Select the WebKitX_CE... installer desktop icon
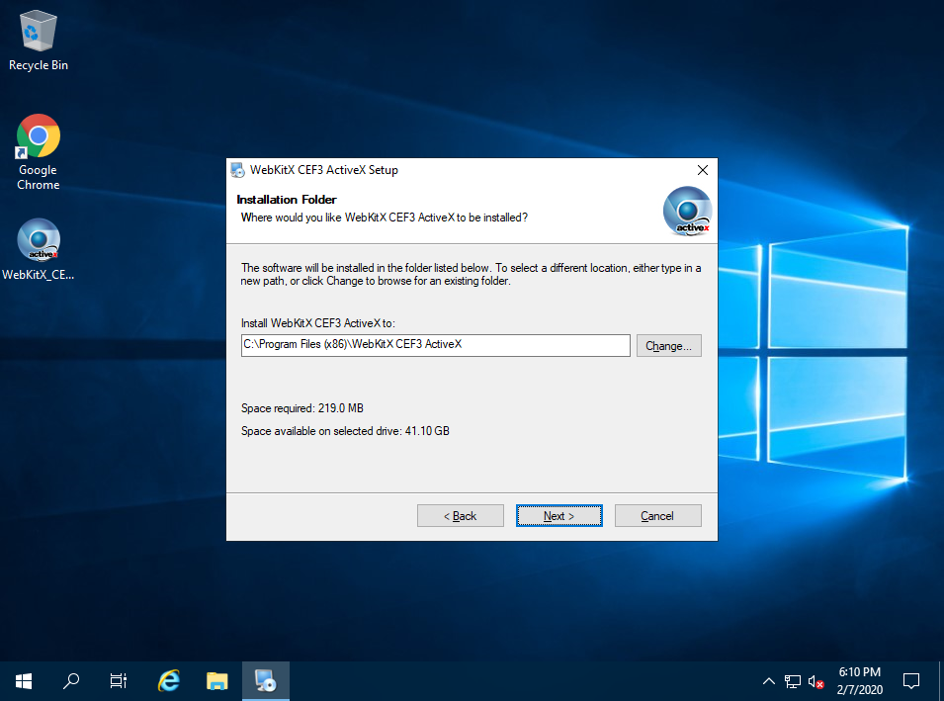944x701 pixels. (38, 249)
